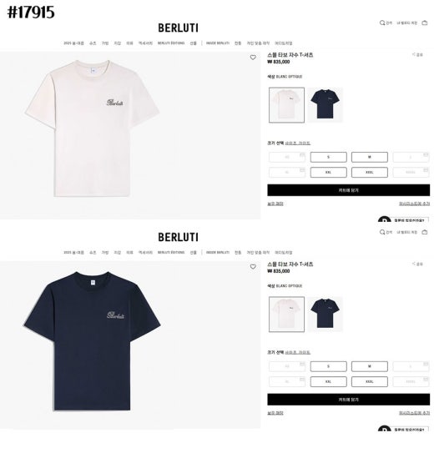Open INSIDE BERLUTI menu above navy T-shirt
Viewport: 434px width, 463px height.
[218, 253]
